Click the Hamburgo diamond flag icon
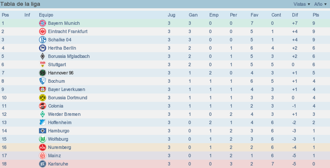 point(43,131)
